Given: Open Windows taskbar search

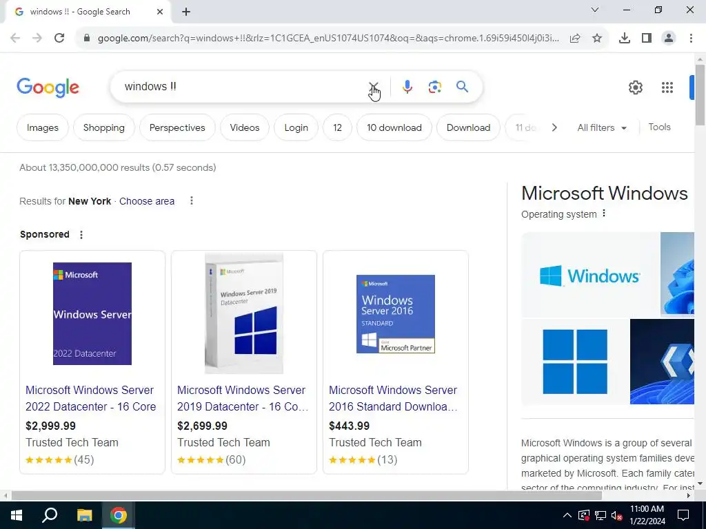Looking at the screenshot, I should click(50, 515).
